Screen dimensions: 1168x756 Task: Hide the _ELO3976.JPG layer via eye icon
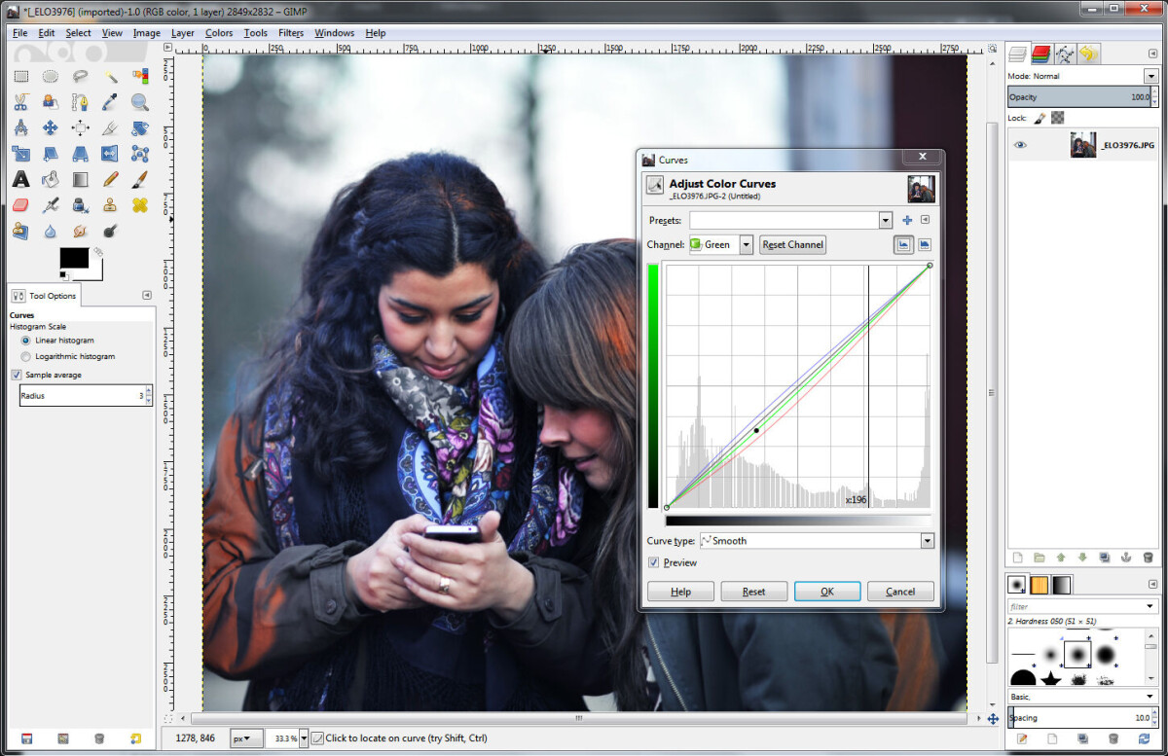click(x=1020, y=145)
